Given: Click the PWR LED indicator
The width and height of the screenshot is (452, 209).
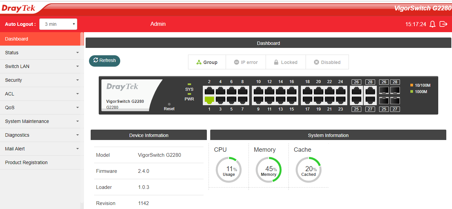Looking at the screenshot, I should pos(189,94).
